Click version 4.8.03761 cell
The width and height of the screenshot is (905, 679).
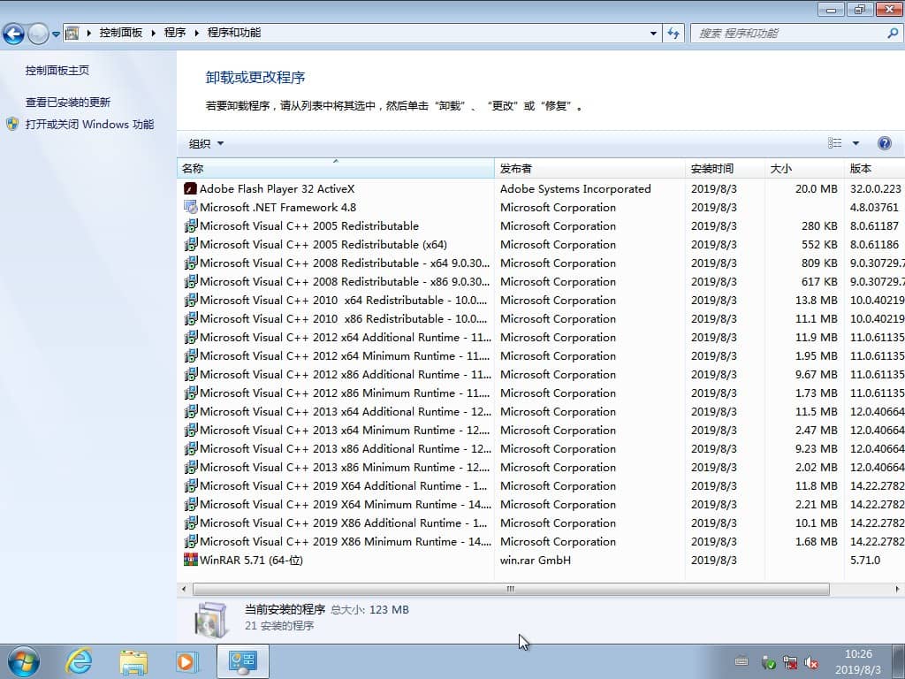874,207
